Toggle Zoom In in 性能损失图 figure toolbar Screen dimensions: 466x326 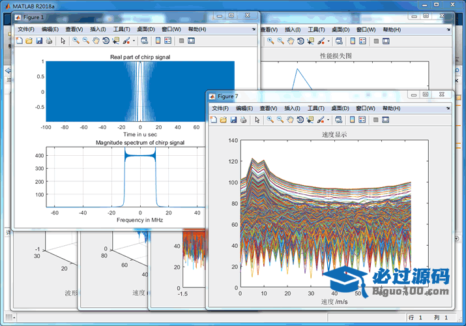coord(270,41)
